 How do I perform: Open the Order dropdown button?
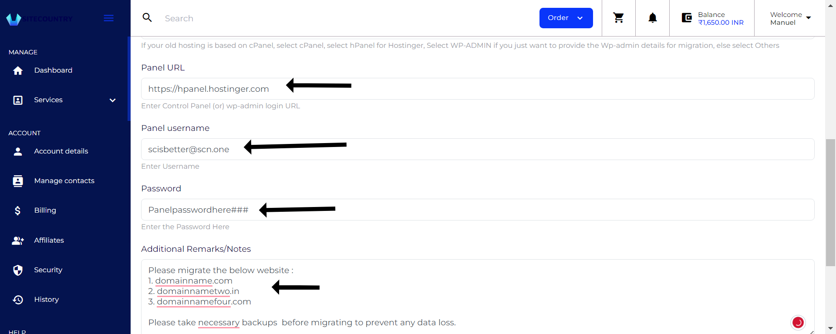click(x=566, y=18)
